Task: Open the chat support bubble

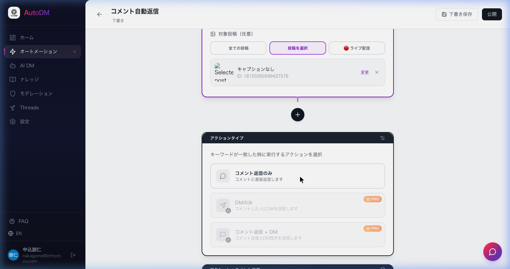Action: (x=493, y=252)
